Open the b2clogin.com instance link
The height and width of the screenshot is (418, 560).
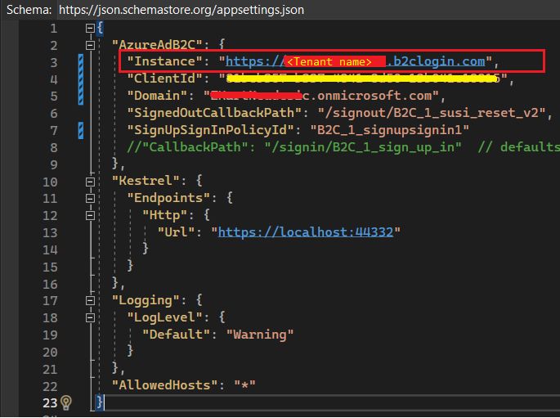tap(356, 61)
